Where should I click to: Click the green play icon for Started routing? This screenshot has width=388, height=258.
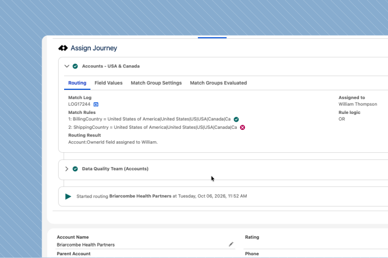point(68,197)
